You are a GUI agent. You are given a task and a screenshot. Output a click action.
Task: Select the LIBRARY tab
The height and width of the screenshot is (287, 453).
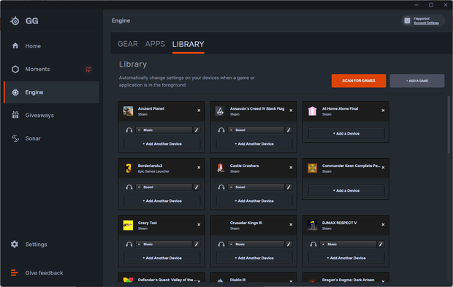[x=188, y=45]
